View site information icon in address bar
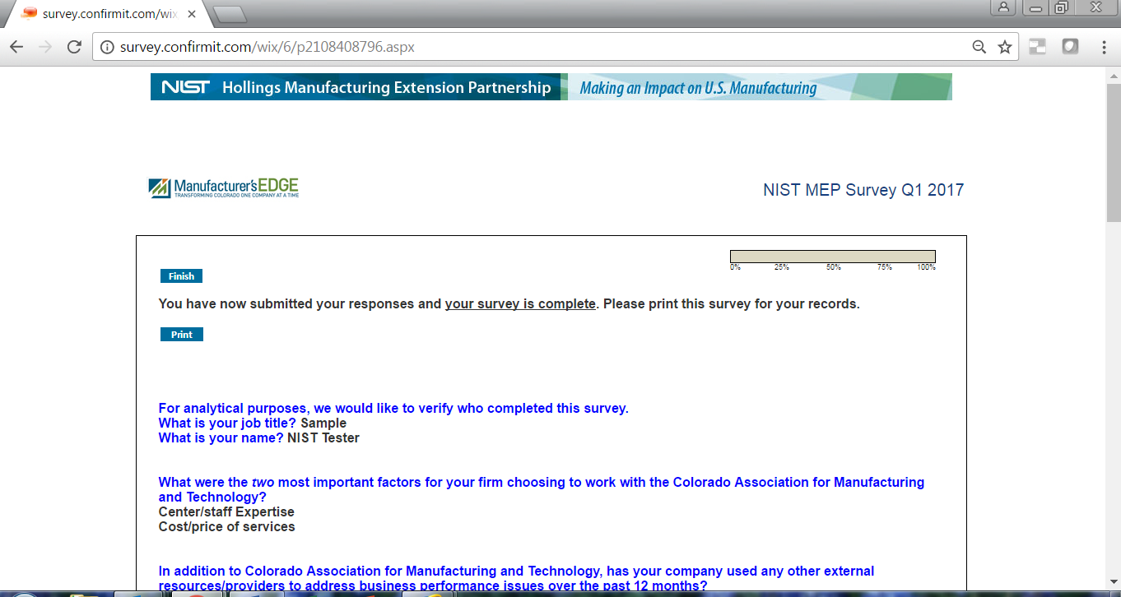 click(107, 47)
